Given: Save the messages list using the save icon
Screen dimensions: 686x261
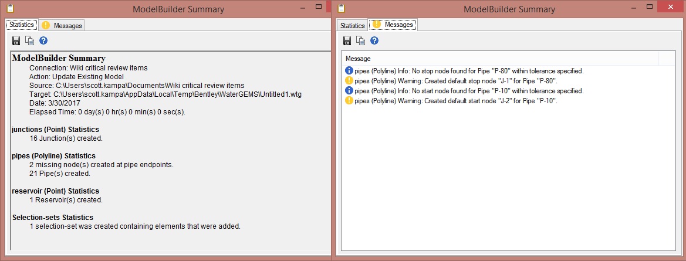Looking at the screenshot, I should (x=347, y=40).
